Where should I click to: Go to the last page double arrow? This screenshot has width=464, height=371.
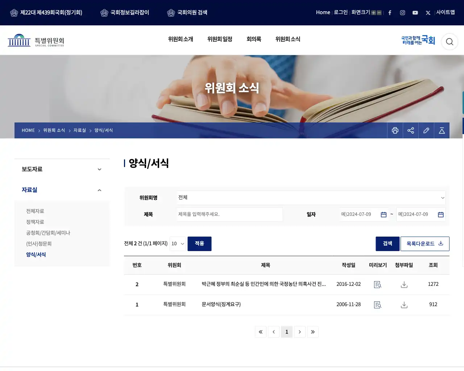[313, 332]
